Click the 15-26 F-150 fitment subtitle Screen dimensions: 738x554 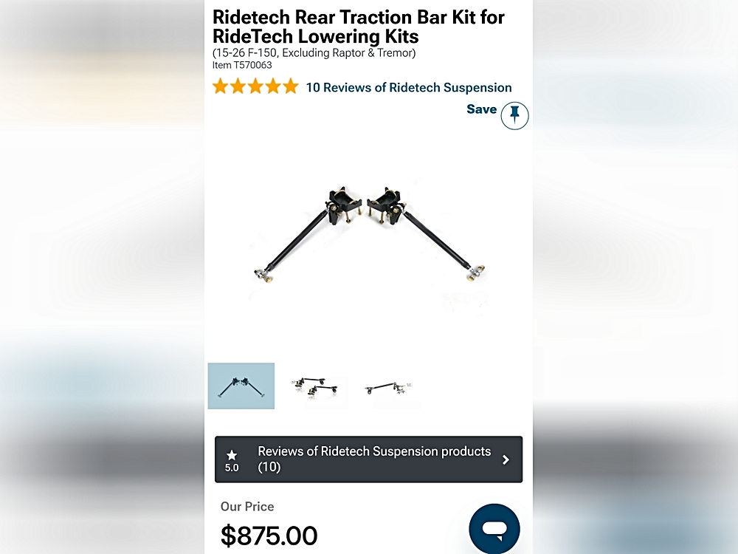[x=314, y=52]
